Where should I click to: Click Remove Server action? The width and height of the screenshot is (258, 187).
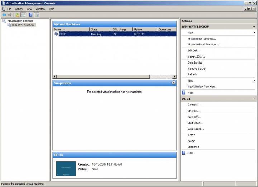(197, 69)
